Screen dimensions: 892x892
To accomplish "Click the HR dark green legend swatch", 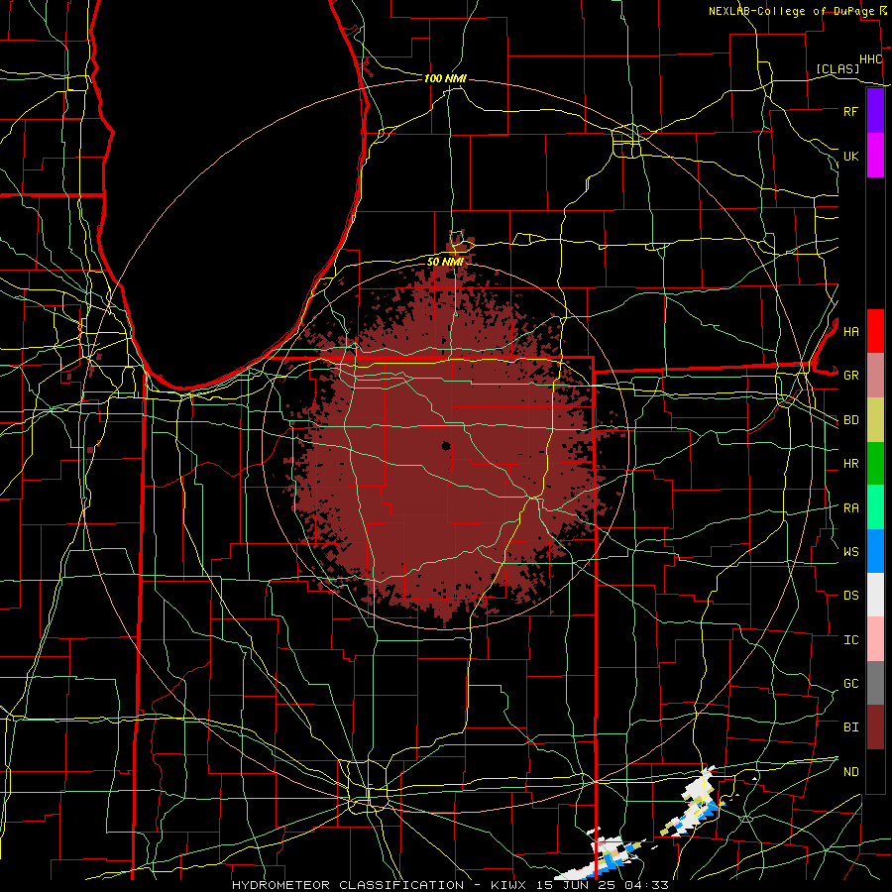I will pos(875,464).
